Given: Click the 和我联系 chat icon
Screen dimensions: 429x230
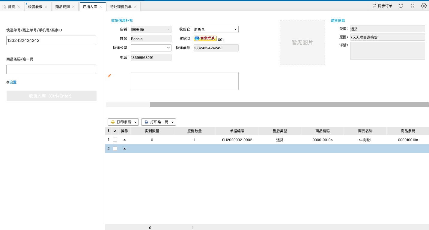Looking at the screenshot, I should (197, 38).
